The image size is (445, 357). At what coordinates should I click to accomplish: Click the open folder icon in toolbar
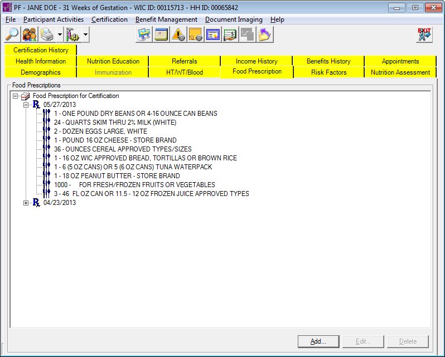point(264,35)
